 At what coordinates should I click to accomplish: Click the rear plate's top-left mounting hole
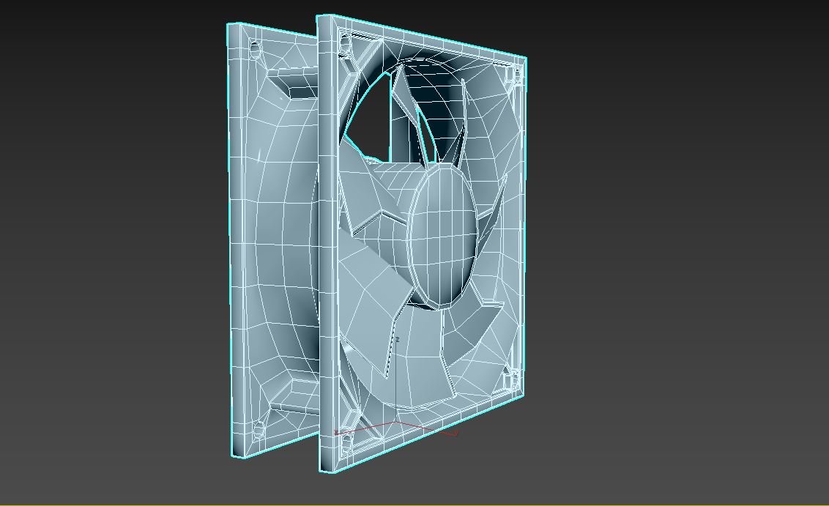[256, 51]
